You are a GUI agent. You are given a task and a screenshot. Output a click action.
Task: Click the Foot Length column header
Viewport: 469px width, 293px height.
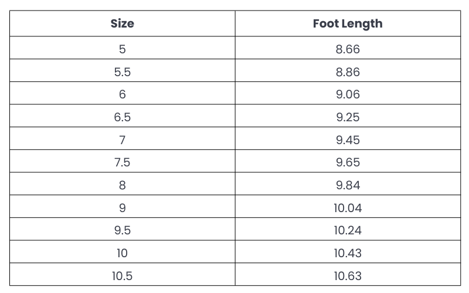[x=348, y=23]
